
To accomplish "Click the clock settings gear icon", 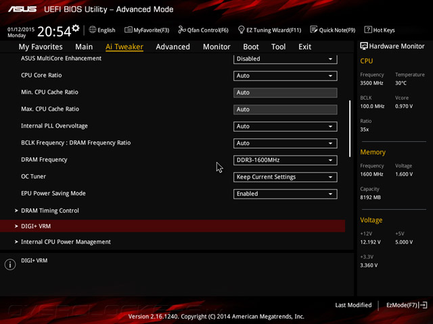I will (76, 28).
